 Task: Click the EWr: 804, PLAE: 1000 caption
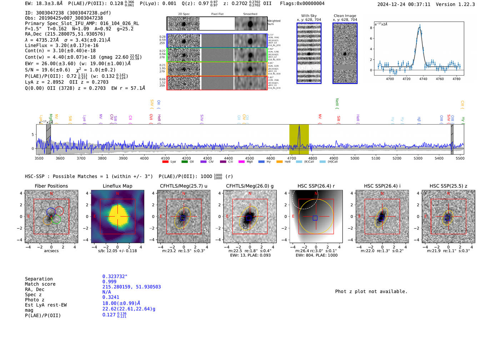coord(316,255)
